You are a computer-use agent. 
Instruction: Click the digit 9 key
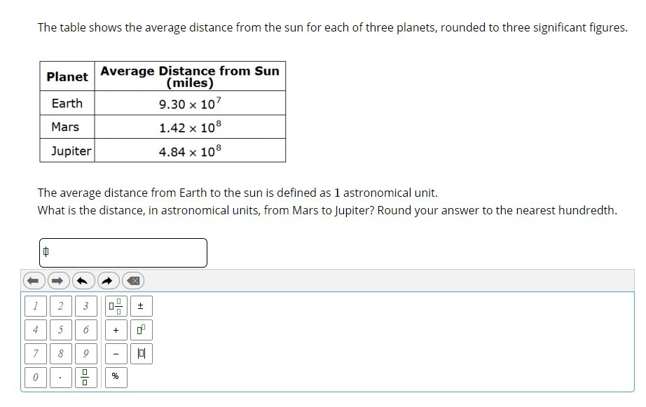coord(85,354)
